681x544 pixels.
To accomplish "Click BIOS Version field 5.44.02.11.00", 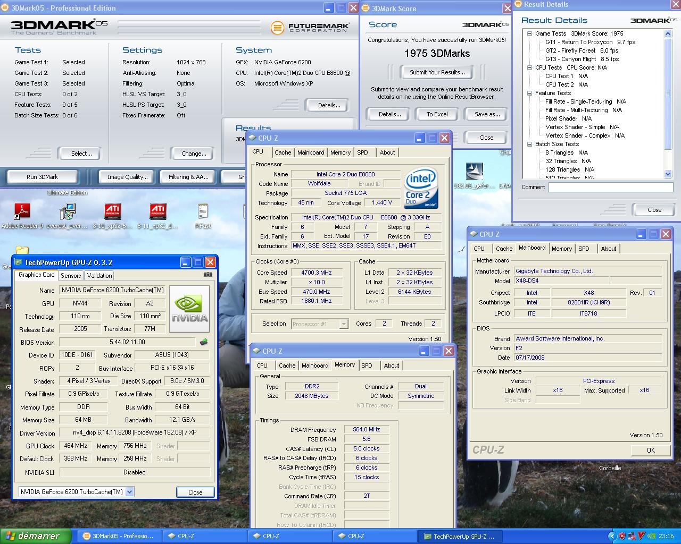I will tap(127, 342).
